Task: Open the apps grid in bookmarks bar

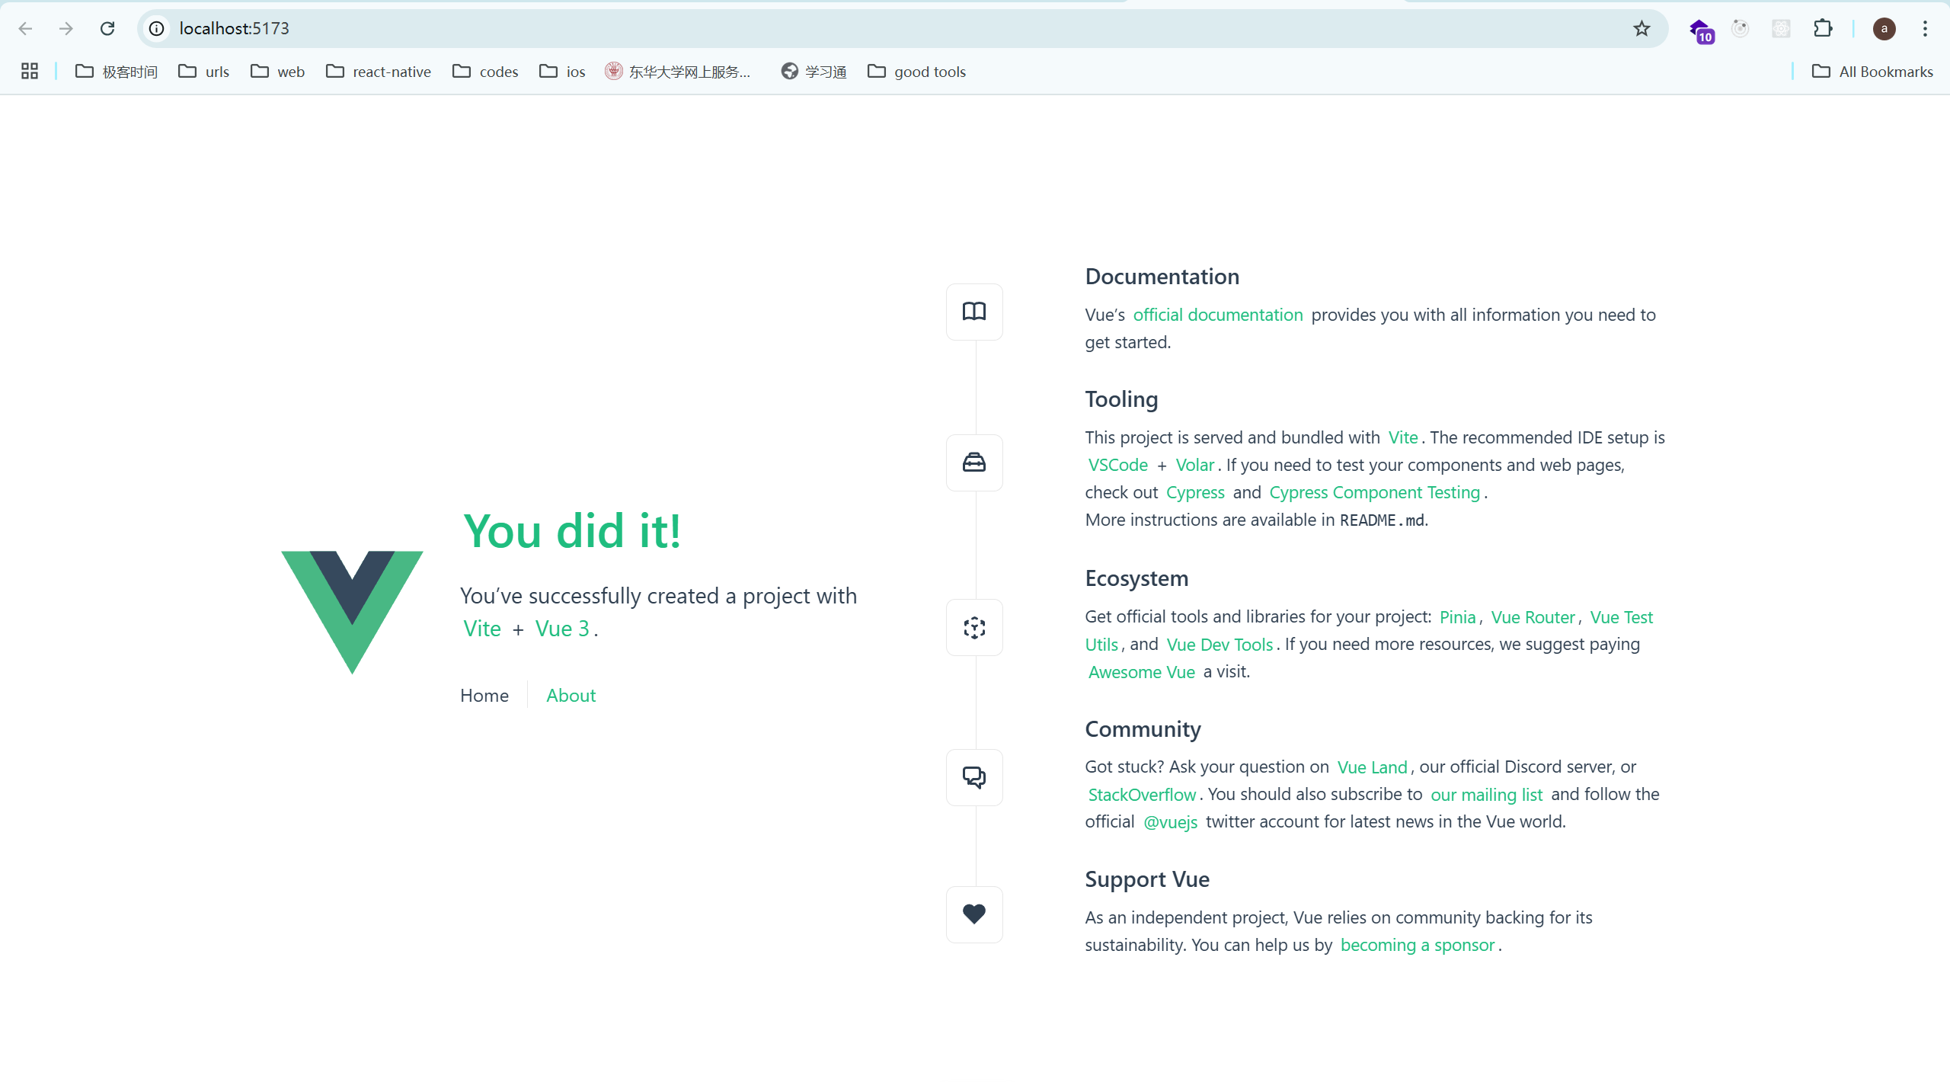Action: pyautogui.click(x=30, y=72)
